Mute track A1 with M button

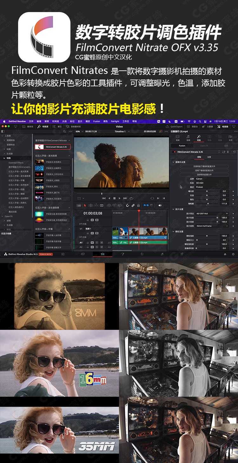102,243
